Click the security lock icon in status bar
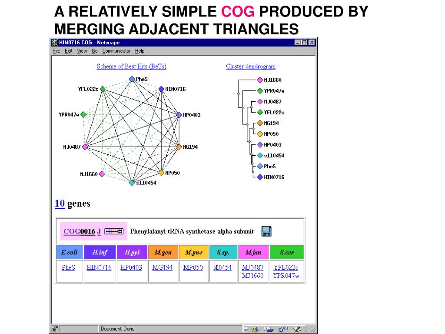445x334 pixels. [x=55, y=329]
